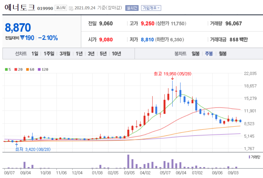Click the 코스닥 market badge

pyautogui.click(x=61, y=8)
